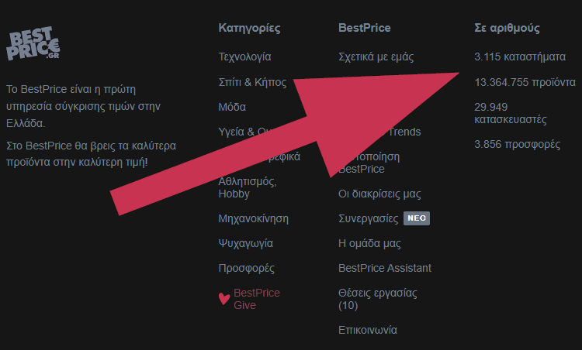
Task: Visit the Συνεργασίες page
Action: 368,218
